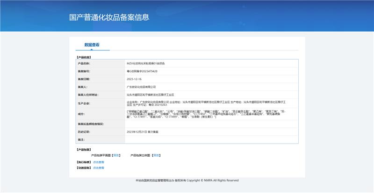The width and height of the screenshot is (374, 193).
Task: Click the 备案日期 row label
Action: 84,79
